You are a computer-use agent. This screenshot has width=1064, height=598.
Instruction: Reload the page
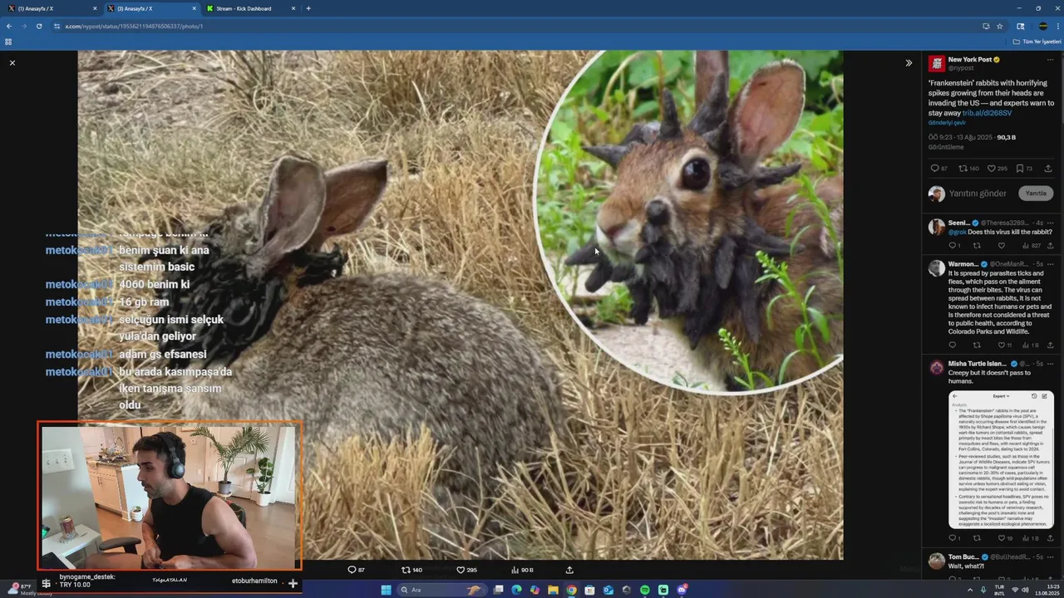pos(38,26)
